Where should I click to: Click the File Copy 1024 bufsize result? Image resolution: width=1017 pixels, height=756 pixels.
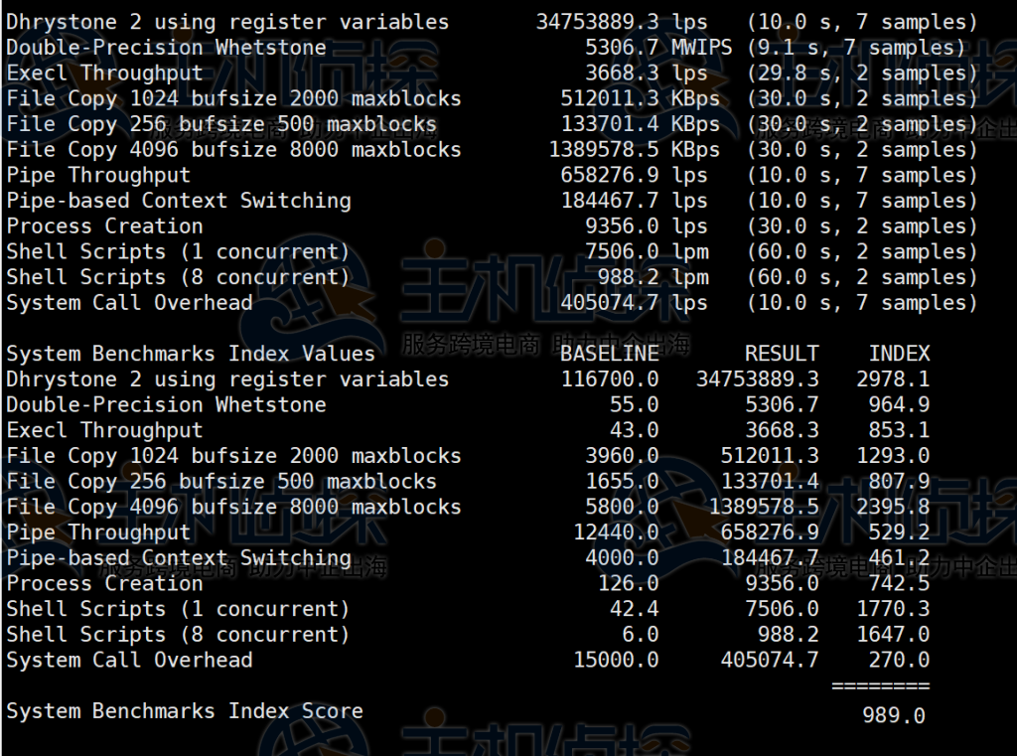click(233, 98)
